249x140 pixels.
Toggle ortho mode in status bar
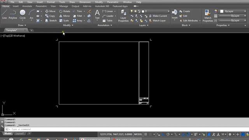point(163,134)
